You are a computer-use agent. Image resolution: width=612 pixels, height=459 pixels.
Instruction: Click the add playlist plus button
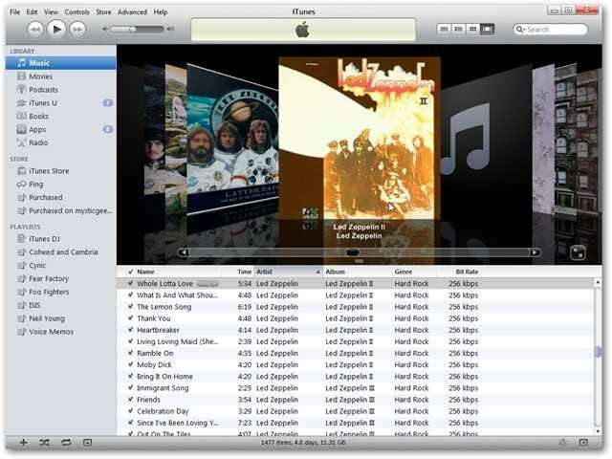coord(23,442)
